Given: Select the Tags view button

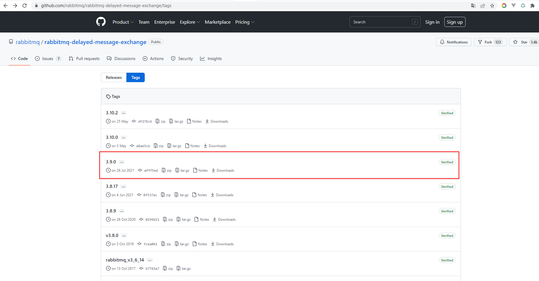Looking at the screenshot, I should [x=136, y=77].
